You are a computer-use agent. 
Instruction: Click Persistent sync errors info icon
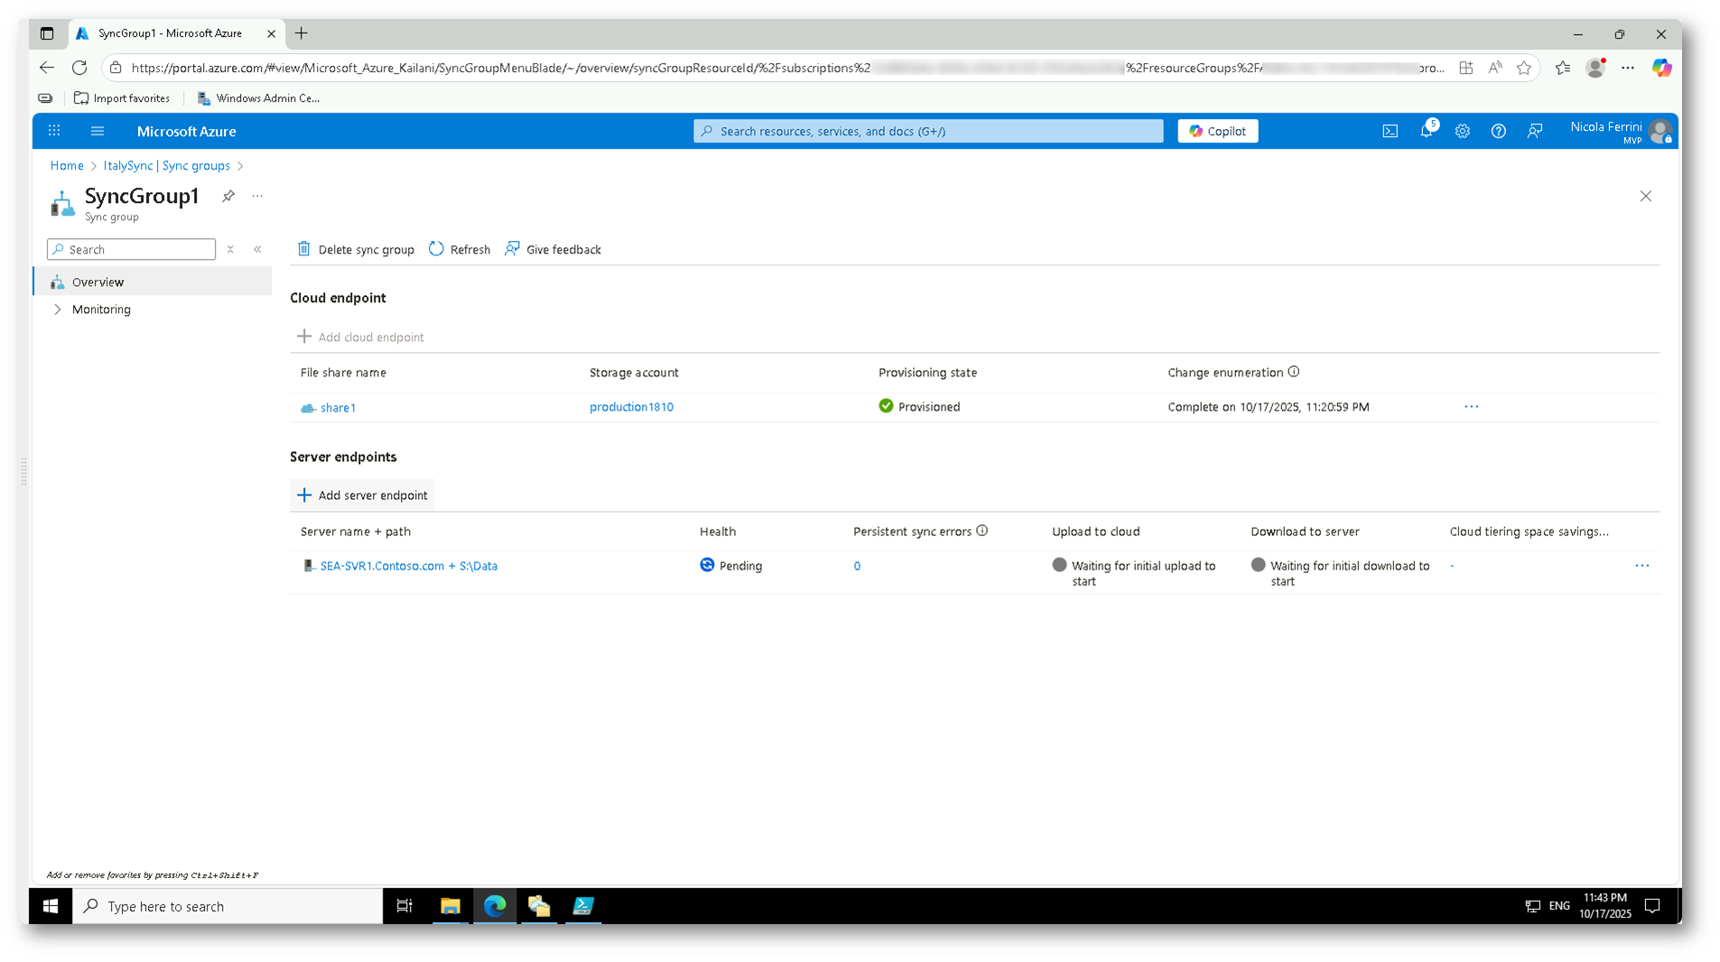click(982, 531)
